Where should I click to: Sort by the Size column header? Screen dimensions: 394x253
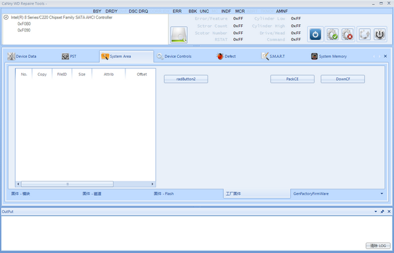(82, 74)
